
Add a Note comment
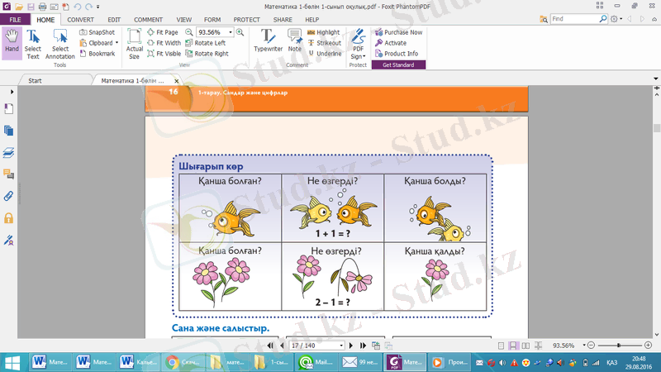pyautogui.click(x=295, y=41)
